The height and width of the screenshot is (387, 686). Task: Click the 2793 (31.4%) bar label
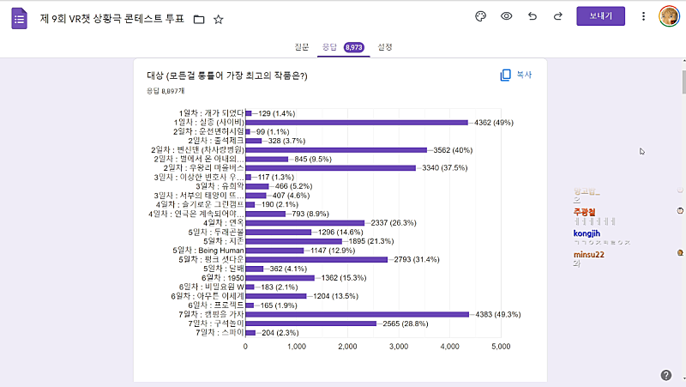point(417,259)
